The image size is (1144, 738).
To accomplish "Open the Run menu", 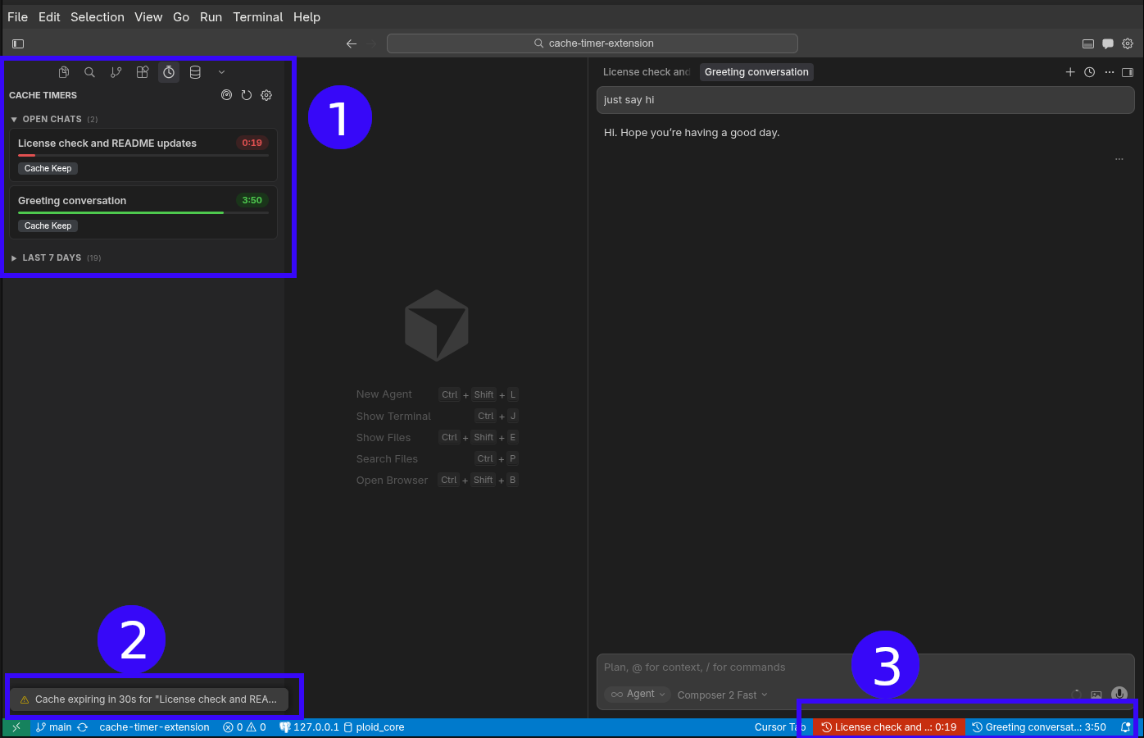I will point(211,16).
